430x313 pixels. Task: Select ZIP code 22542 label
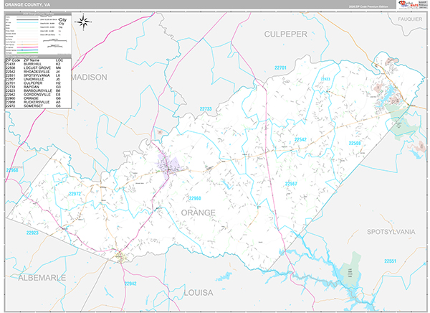[x=301, y=139]
